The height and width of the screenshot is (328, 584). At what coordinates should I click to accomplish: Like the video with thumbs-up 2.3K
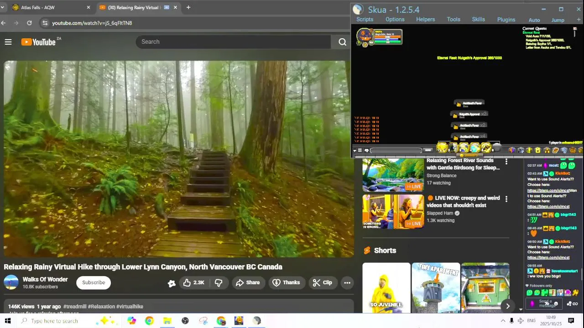point(194,282)
